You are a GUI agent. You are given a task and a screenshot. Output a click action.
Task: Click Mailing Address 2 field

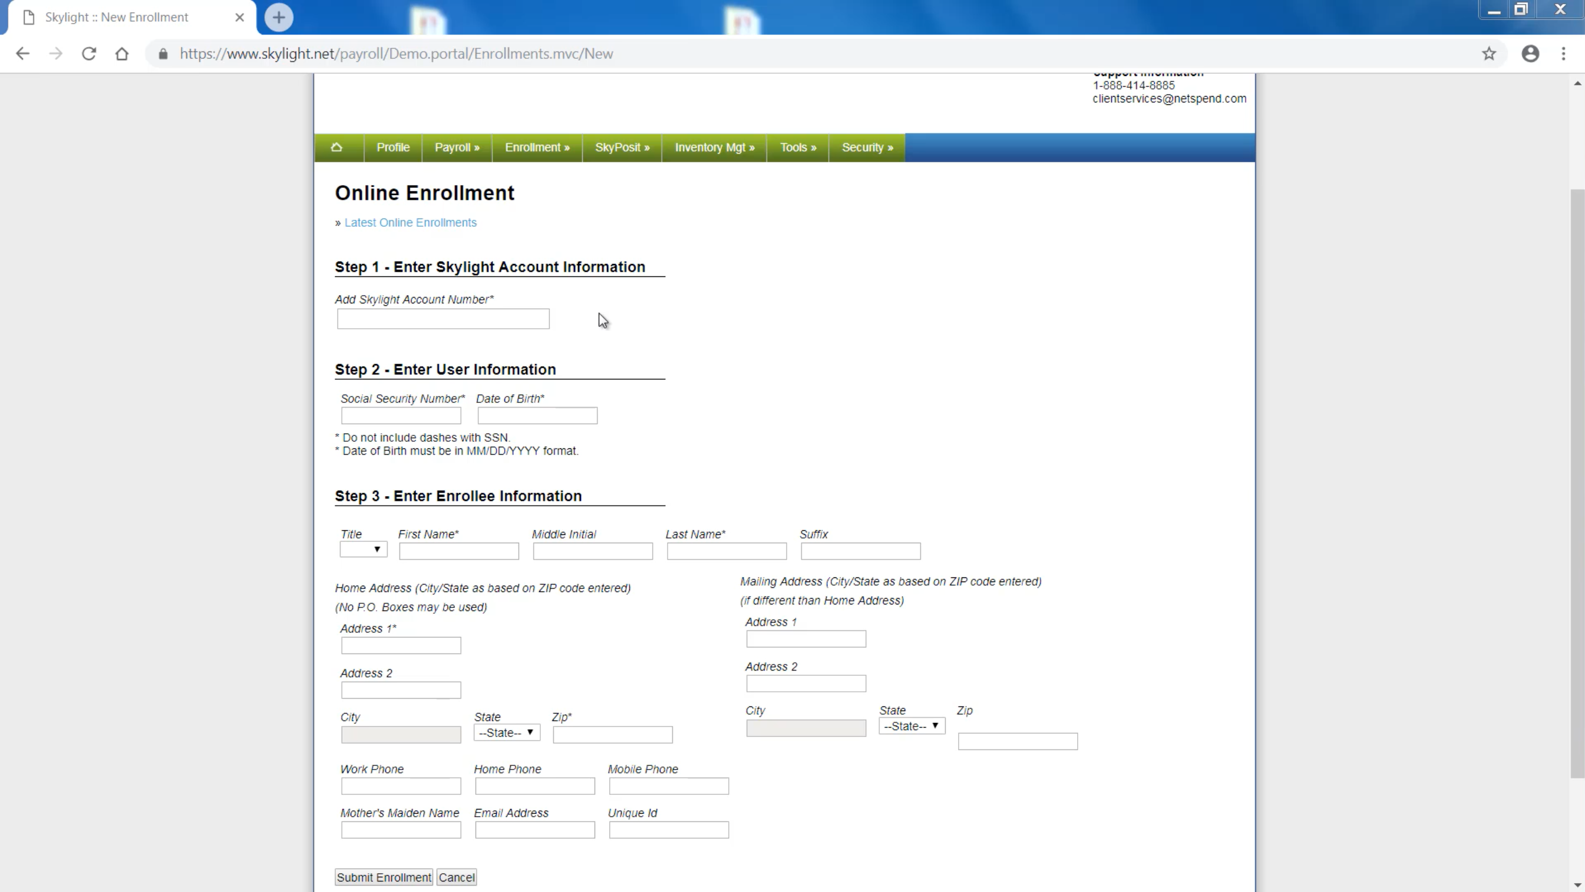click(x=806, y=683)
